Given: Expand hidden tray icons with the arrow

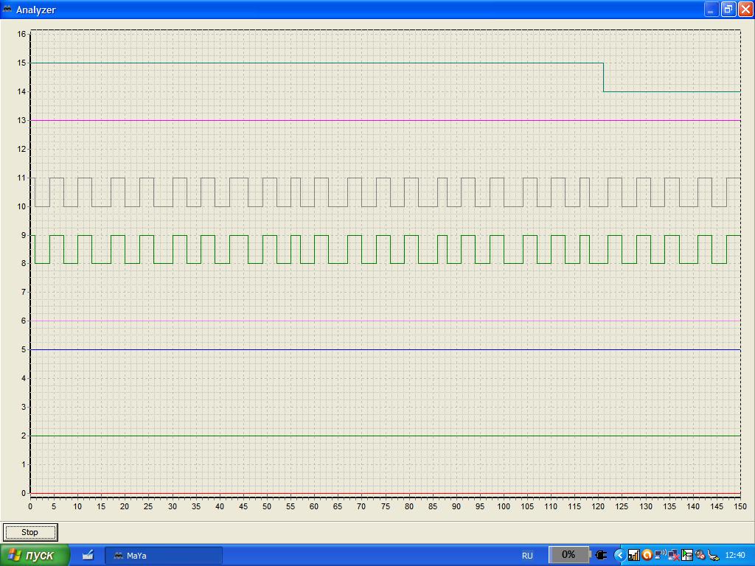Looking at the screenshot, I should tap(619, 556).
